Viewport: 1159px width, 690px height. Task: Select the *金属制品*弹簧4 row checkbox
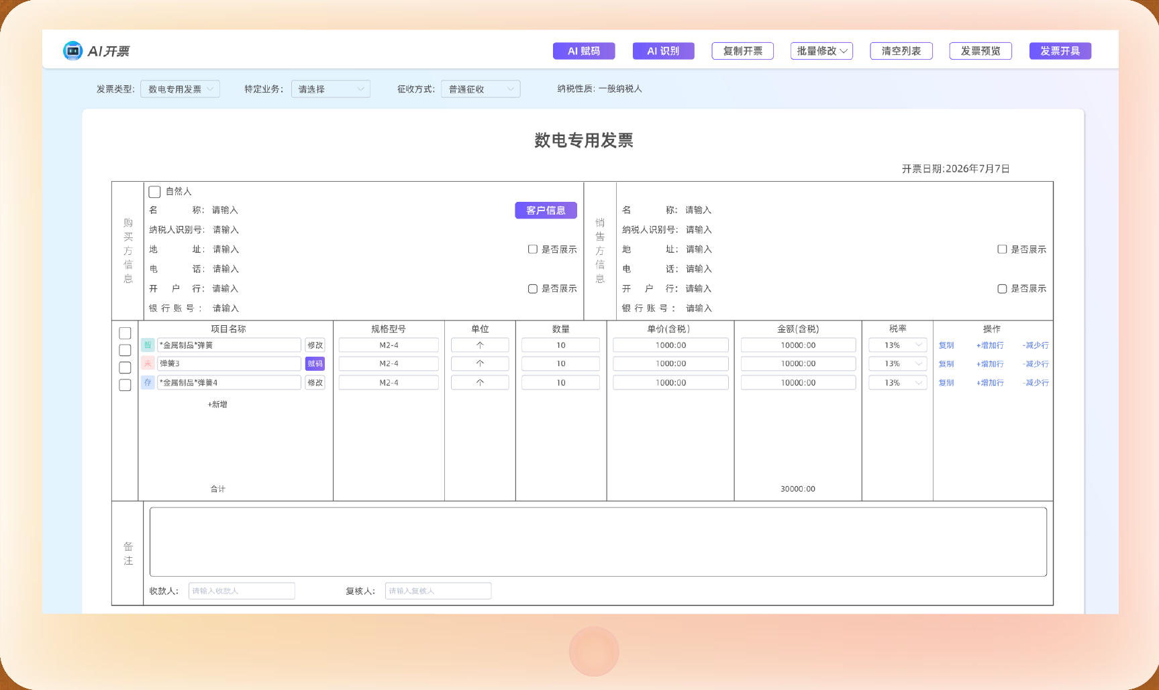[125, 385]
